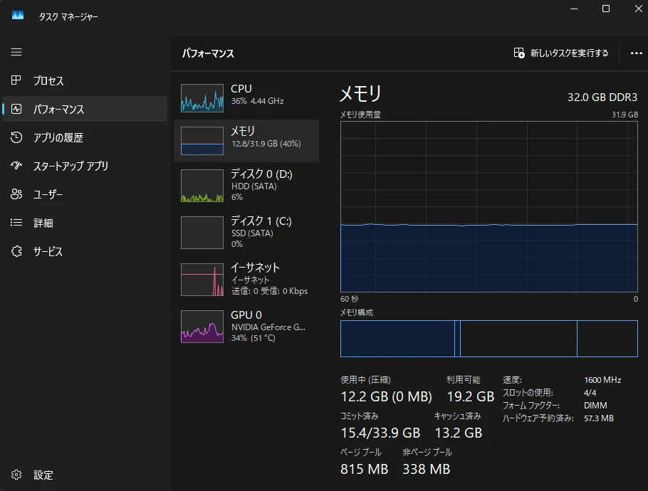Open the サービス page
The height and width of the screenshot is (491, 648).
(x=85, y=251)
